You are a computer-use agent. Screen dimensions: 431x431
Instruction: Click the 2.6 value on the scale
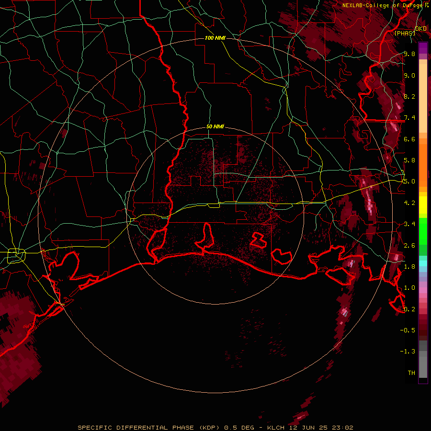(409, 245)
